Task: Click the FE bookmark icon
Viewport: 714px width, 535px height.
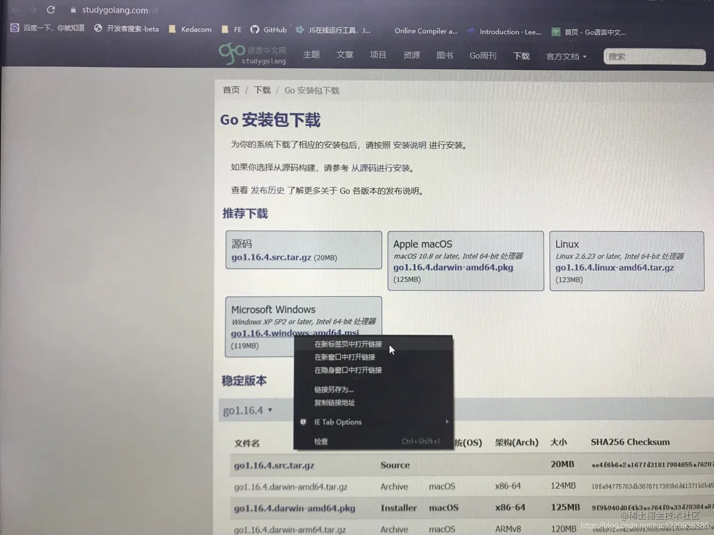Action: point(226,29)
